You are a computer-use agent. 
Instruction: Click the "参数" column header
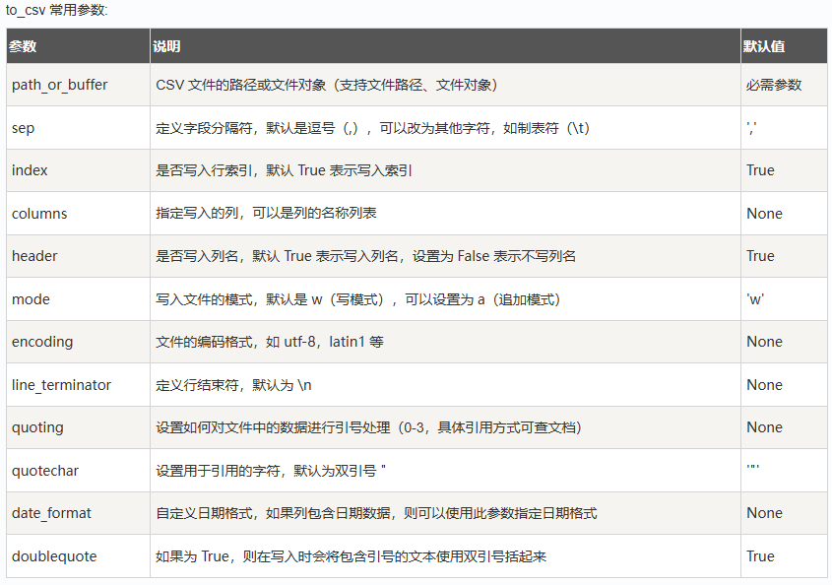(x=23, y=46)
